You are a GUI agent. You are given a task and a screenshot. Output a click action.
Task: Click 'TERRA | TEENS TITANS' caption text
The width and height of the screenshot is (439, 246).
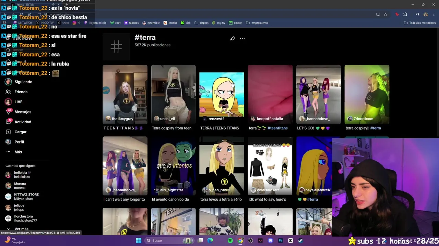(219, 128)
